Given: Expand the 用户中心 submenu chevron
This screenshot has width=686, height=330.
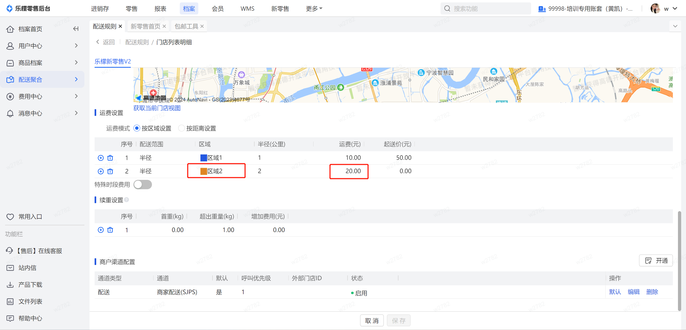Looking at the screenshot, I should [x=76, y=46].
